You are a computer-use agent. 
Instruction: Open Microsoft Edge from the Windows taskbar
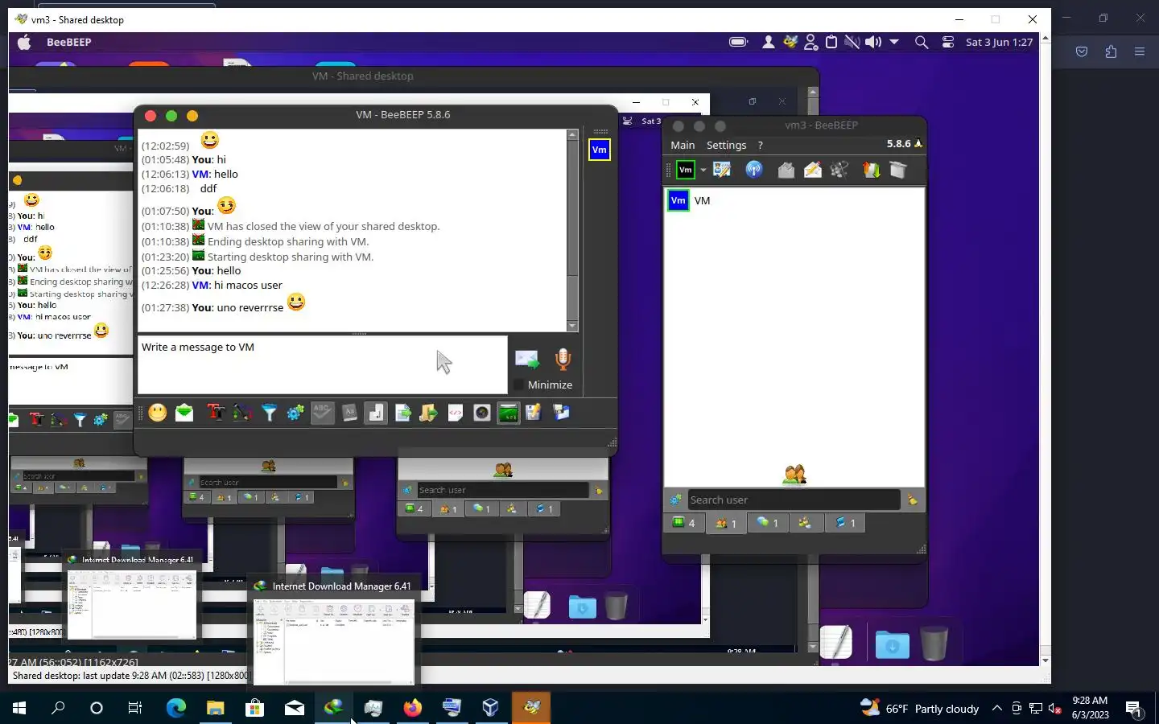coord(175,708)
